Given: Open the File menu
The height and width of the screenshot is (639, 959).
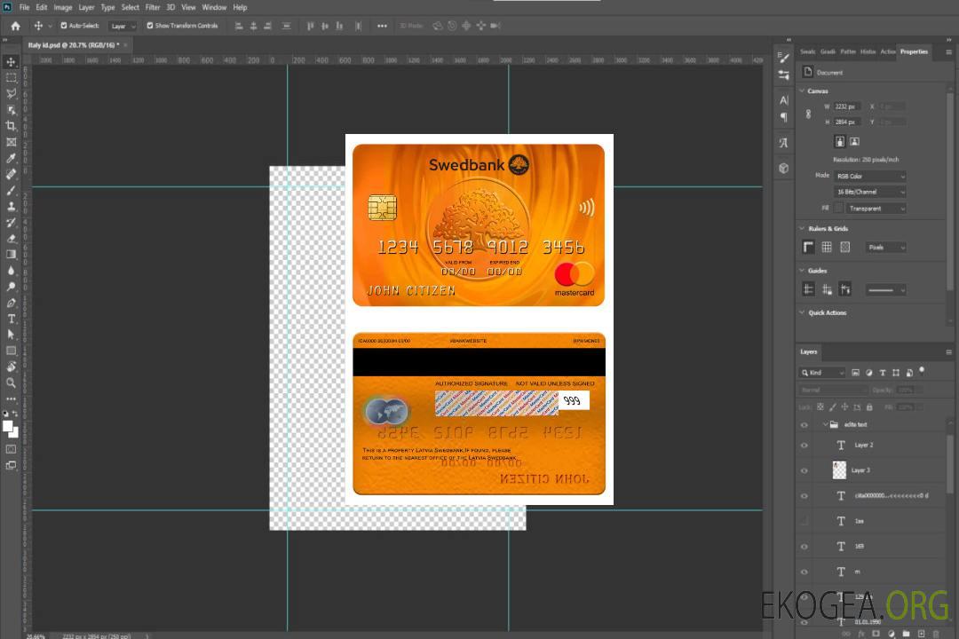Looking at the screenshot, I should coord(25,7).
